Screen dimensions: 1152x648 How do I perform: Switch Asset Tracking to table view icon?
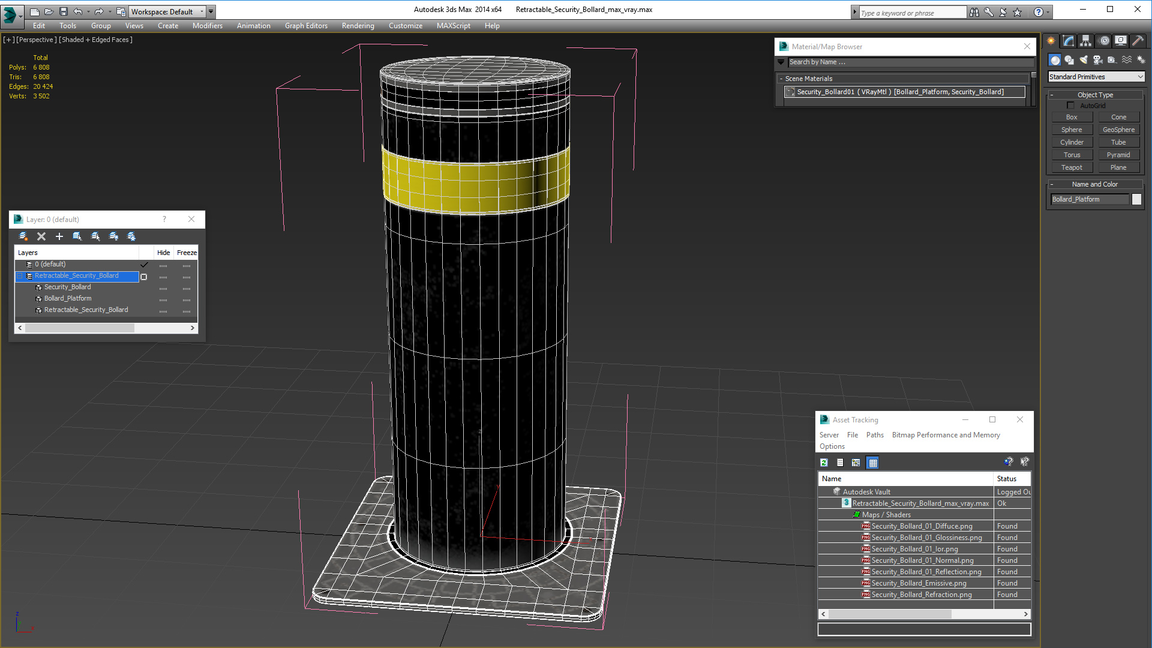pos(872,463)
